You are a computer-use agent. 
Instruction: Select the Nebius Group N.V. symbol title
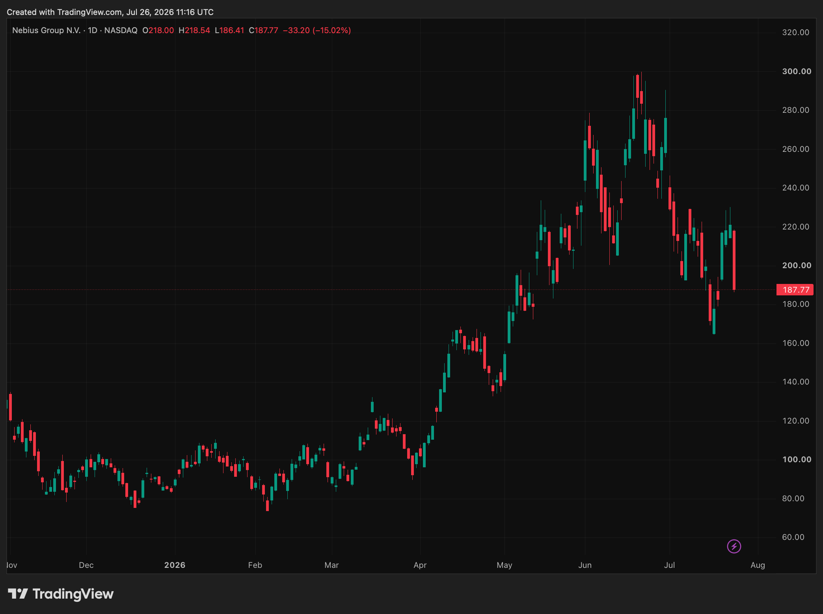pos(46,30)
